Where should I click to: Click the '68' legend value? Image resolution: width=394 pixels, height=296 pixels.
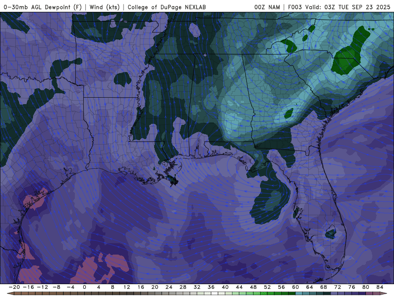pyautogui.click(x=324, y=287)
